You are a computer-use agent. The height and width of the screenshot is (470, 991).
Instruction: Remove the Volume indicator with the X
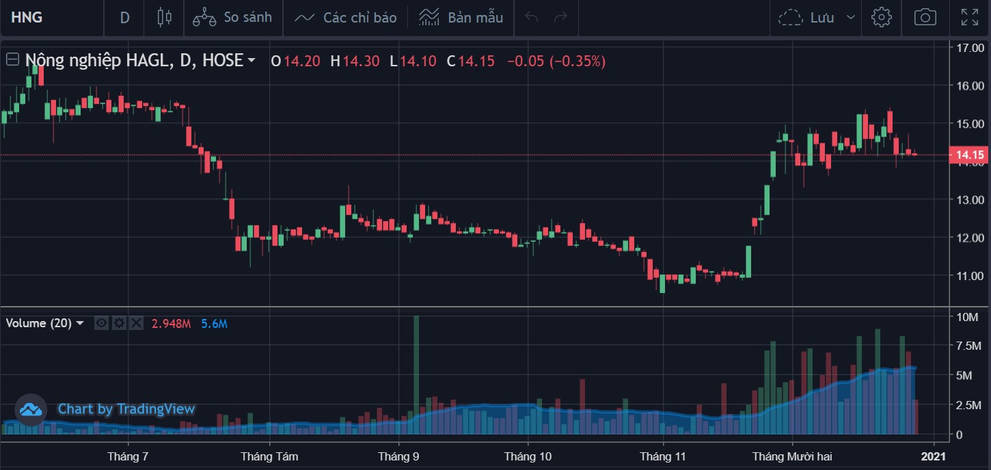click(136, 323)
